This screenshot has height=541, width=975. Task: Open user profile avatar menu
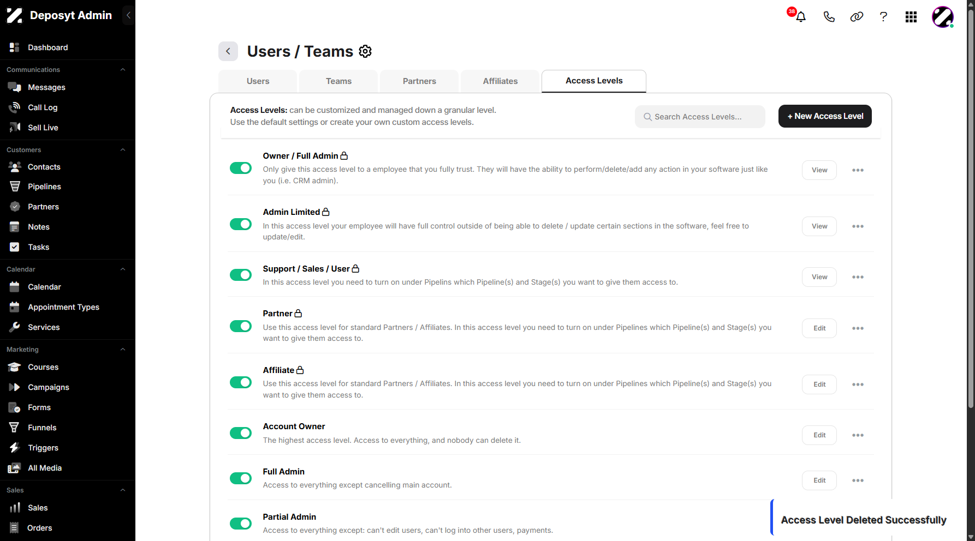pyautogui.click(x=942, y=17)
